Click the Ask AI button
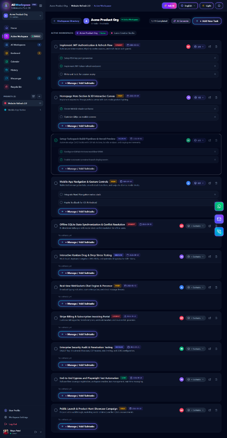The height and width of the screenshot is (438, 227). point(169,6)
